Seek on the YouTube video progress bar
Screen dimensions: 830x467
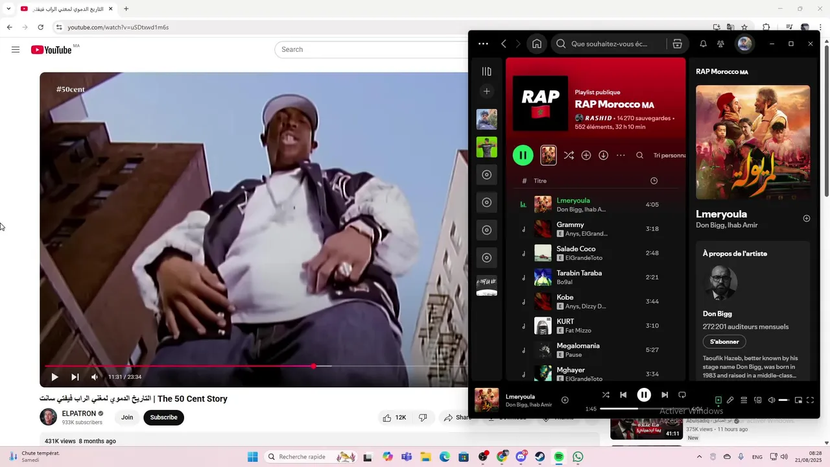[x=254, y=366]
